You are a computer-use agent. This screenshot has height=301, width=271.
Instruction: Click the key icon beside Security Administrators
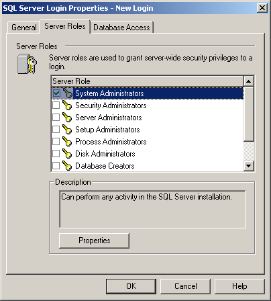coord(67,105)
